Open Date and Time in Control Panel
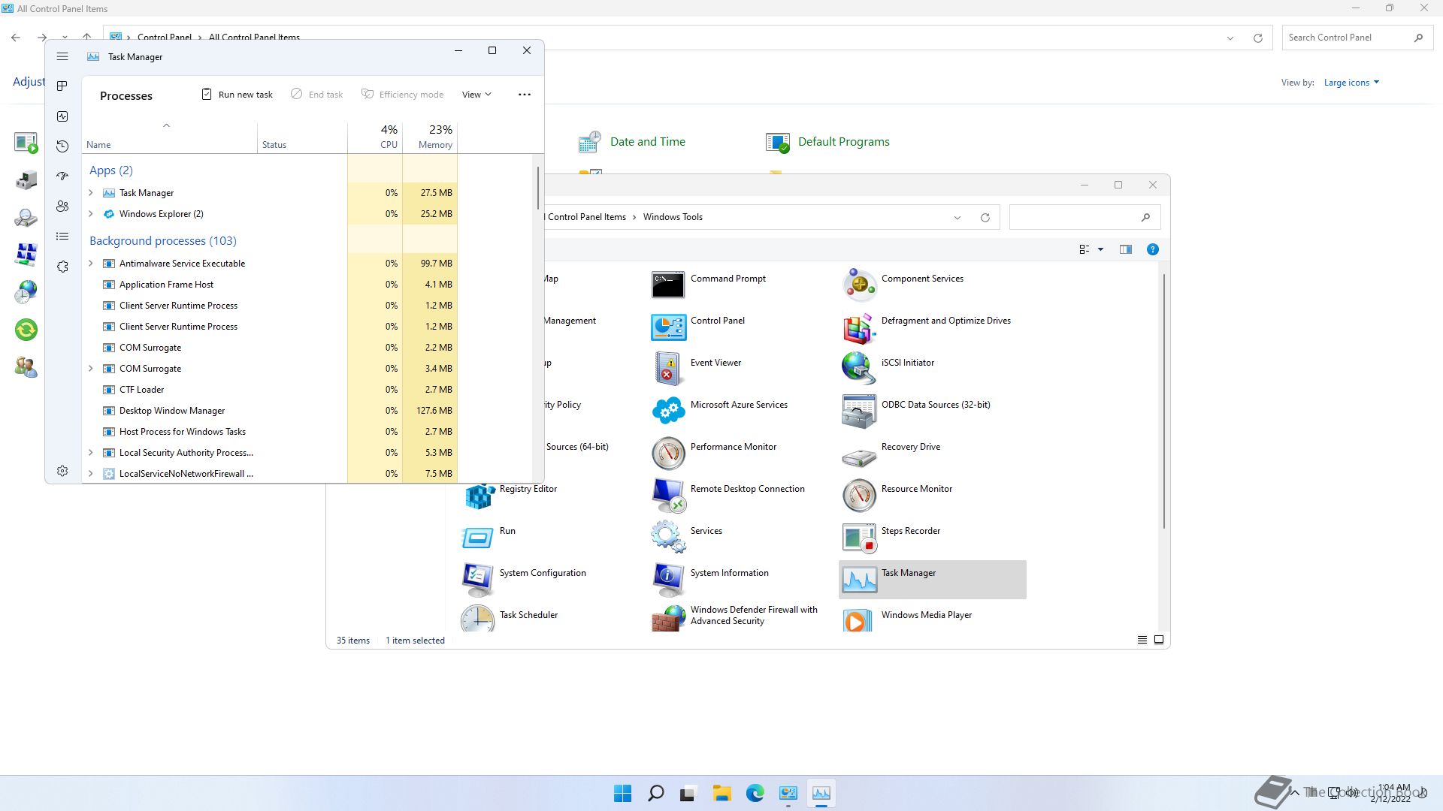This screenshot has width=1443, height=811. (632, 142)
